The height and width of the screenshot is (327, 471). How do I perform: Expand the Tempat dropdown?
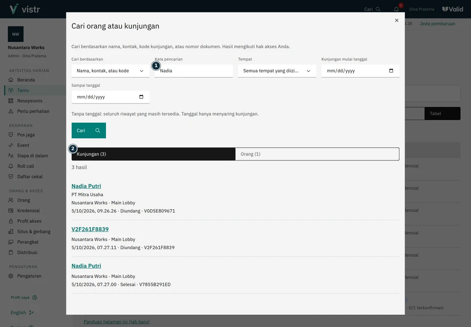277,71
